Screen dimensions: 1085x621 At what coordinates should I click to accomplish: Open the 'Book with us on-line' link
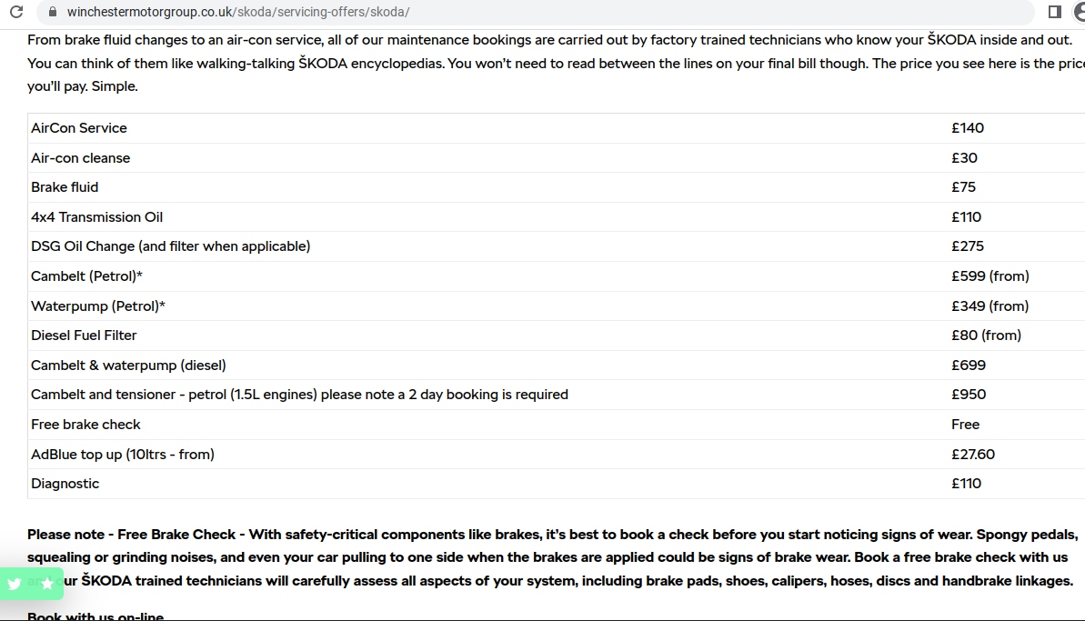coord(94,616)
